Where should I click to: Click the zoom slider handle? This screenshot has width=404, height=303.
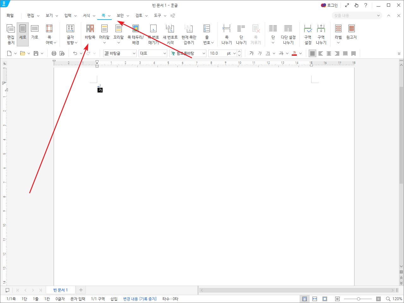coord(359,299)
